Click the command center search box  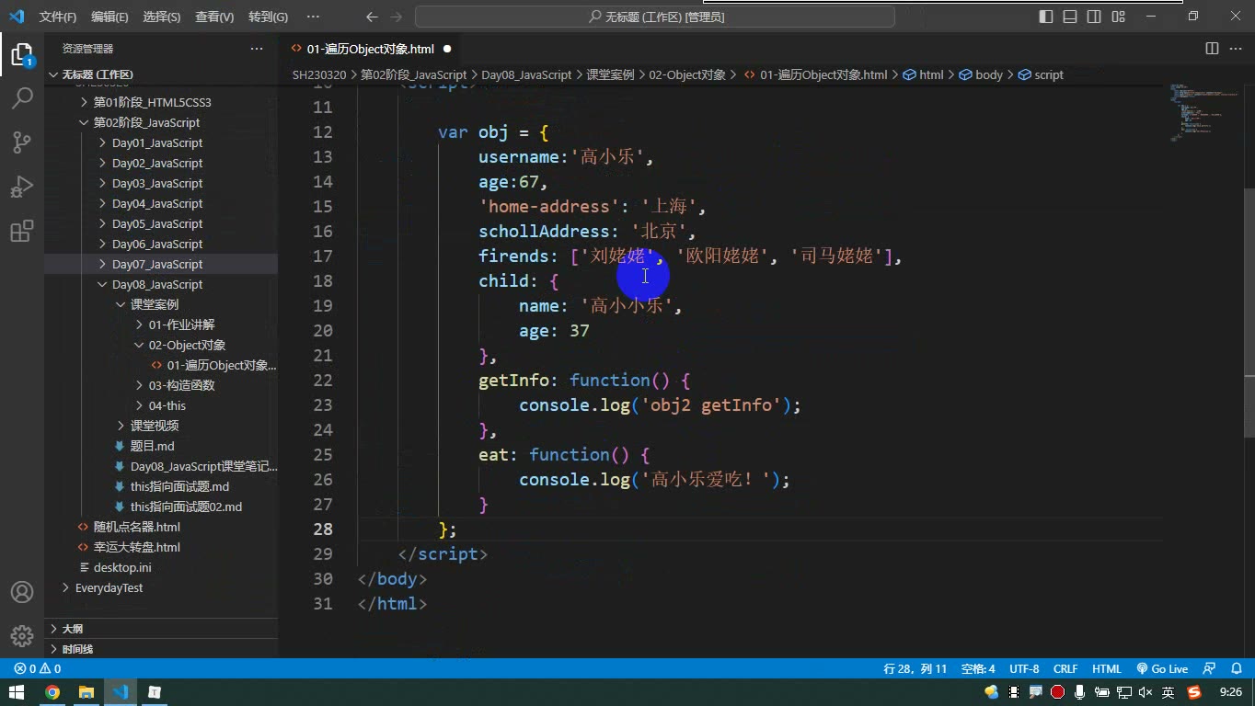(x=655, y=17)
